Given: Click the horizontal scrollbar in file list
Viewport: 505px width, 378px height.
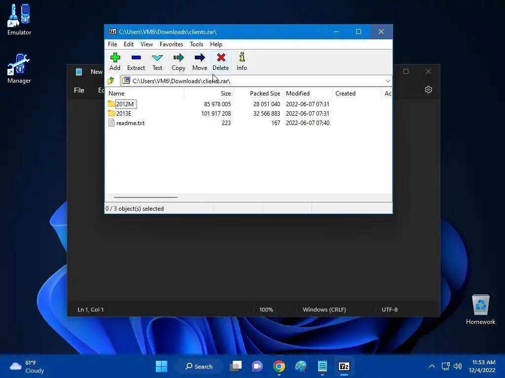Looking at the screenshot, I should (x=145, y=197).
